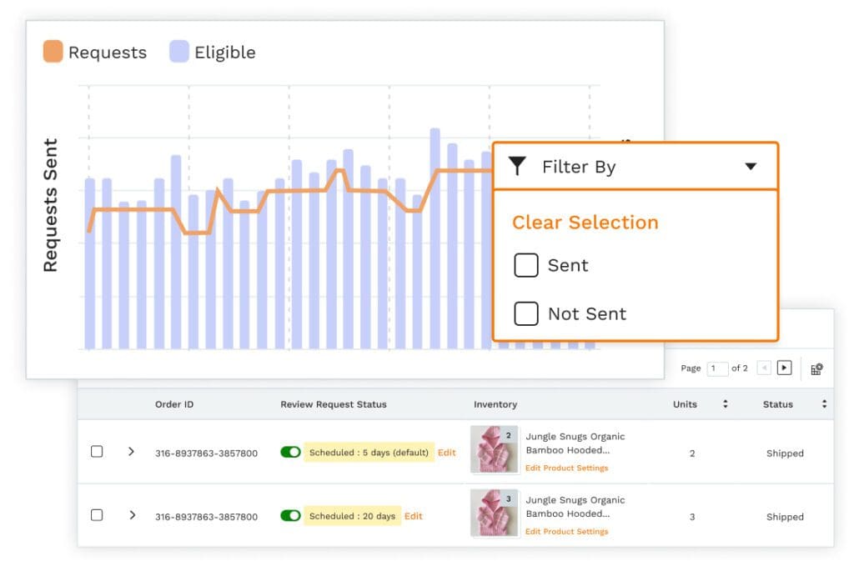The height and width of the screenshot is (566, 854).
Task: Click the page number input field
Action: pyautogui.click(x=717, y=368)
